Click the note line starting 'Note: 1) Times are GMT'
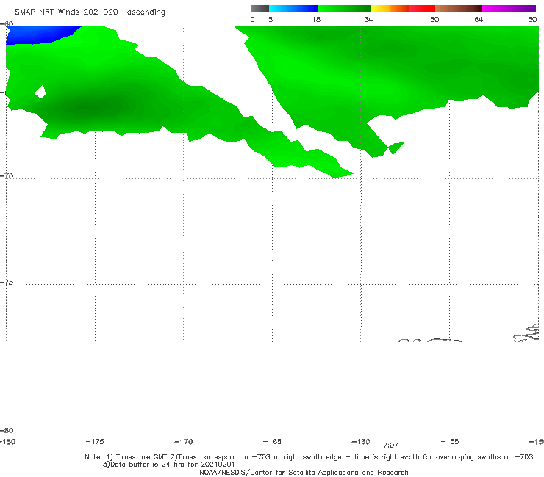Image resolution: width=544 pixels, height=477 pixels. pos(309,457)
